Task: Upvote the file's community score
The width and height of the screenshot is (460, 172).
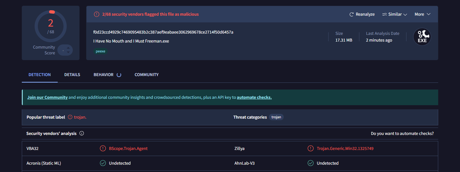Action: click(x=68, y=48)
